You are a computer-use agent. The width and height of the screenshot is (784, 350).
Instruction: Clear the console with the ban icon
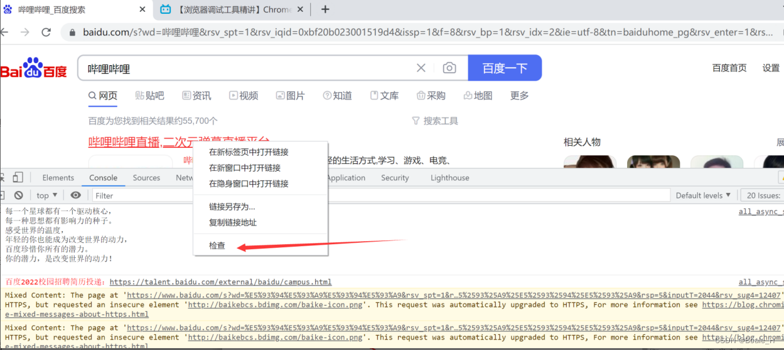coord(19,195)
